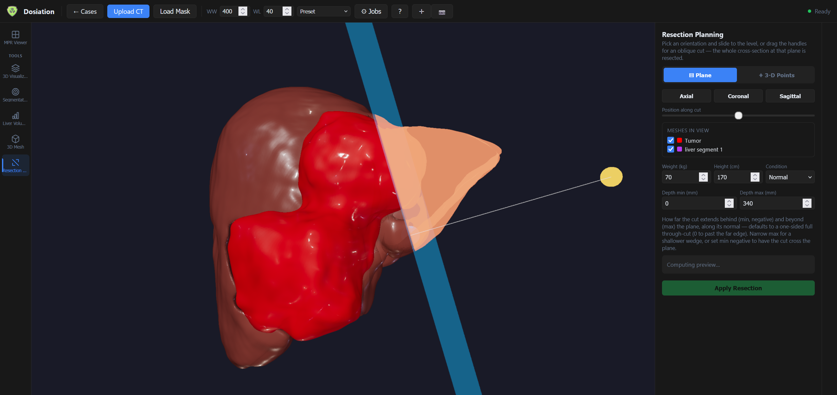Apply Resection
Viewport: 837px width, 395px height.
738,288
